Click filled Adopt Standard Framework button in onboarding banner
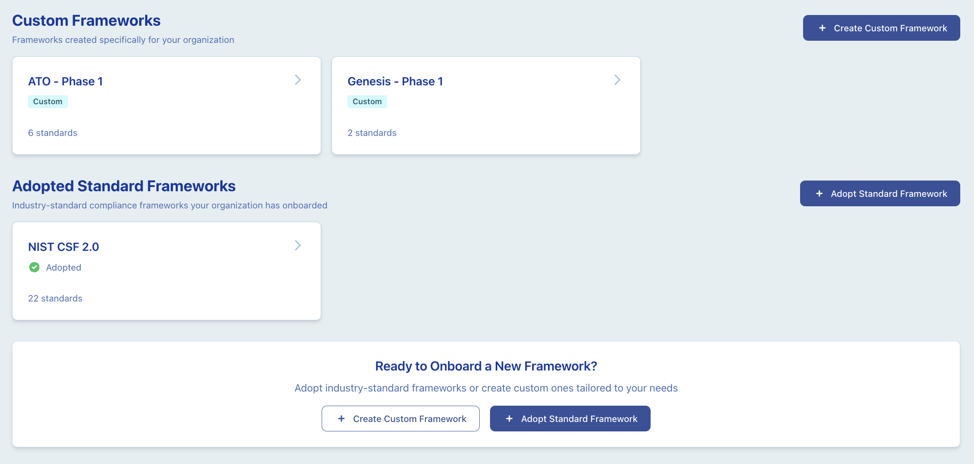Viewport: 974px width, 464px height. coord(570,419)
